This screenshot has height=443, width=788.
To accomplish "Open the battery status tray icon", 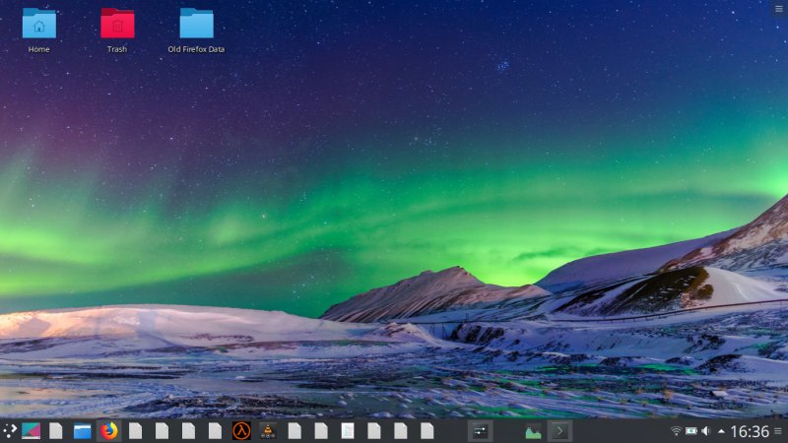I will point(691,431).
